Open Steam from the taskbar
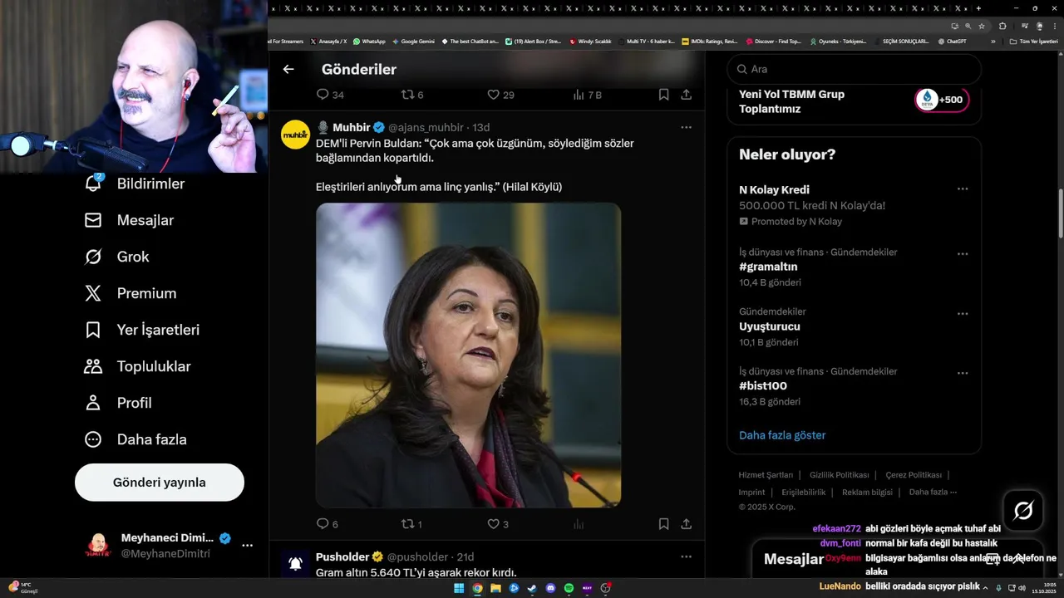This screenshot has width=1064, height=598. point(532,588)
